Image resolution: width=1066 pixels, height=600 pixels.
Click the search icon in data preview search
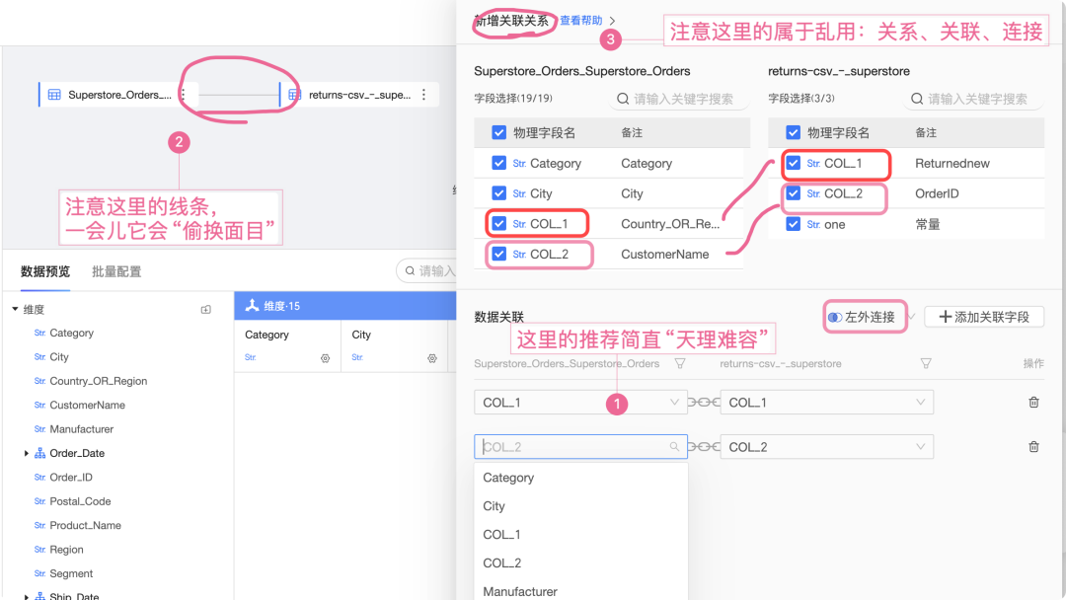point(410,270)
